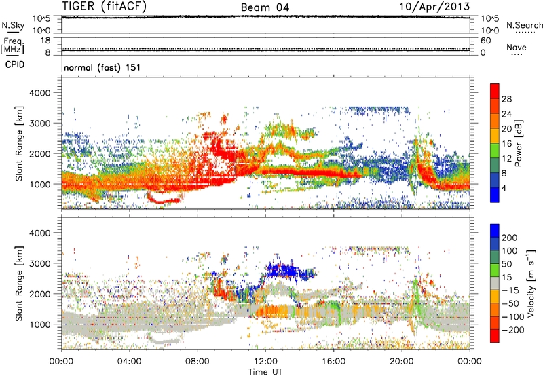Click the velocity panel "Slant Range [km]" label
Viewport: 543px width, 376px height.
tap(19, 283)
